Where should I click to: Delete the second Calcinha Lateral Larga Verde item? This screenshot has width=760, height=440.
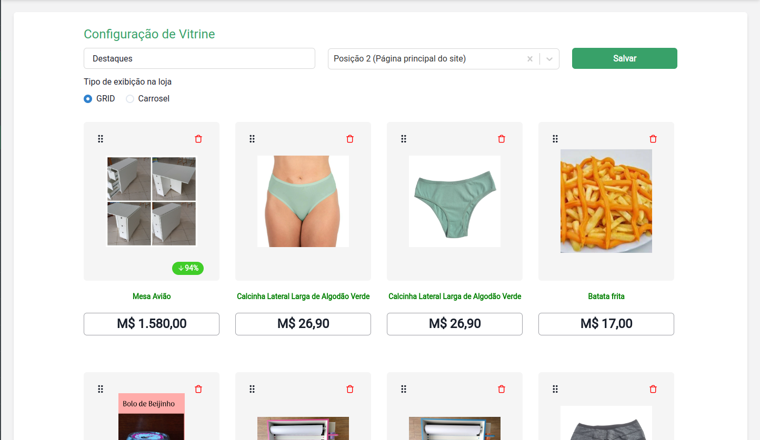pos(501,138)
